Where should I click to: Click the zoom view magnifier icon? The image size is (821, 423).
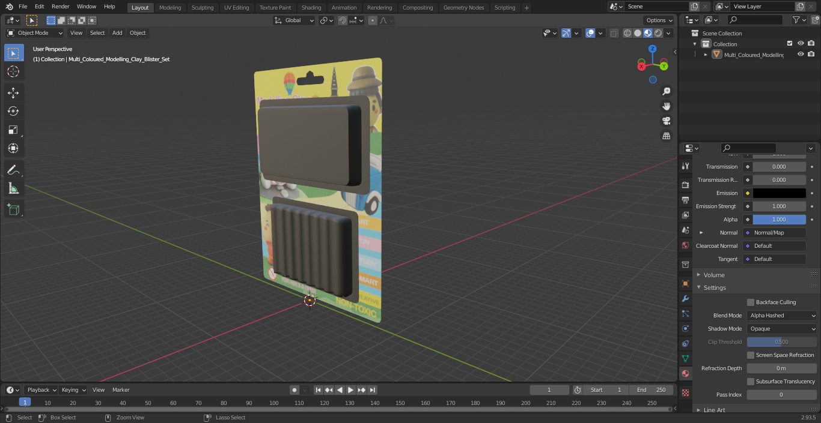click(x=666, y=91)
